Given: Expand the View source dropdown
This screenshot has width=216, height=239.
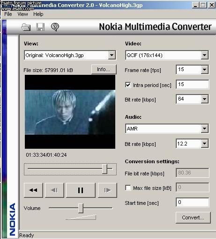Looking at the screenshot, I should click(x=112, y=55).
